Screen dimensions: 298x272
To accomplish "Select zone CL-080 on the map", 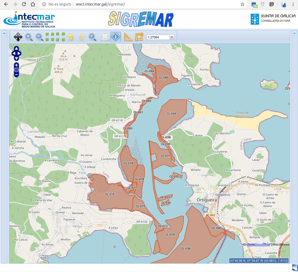I will [x=163, y=78].
